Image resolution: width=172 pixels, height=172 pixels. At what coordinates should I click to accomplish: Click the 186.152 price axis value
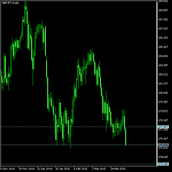(163, 38)
